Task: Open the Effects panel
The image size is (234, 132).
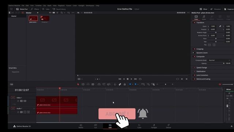Action: pos(35,9)
